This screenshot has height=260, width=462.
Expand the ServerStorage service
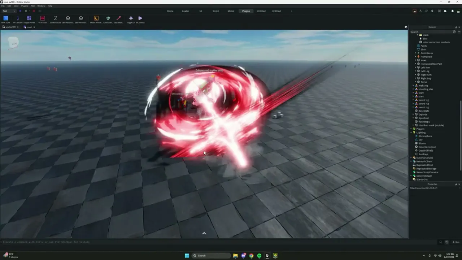pos(411,176)
